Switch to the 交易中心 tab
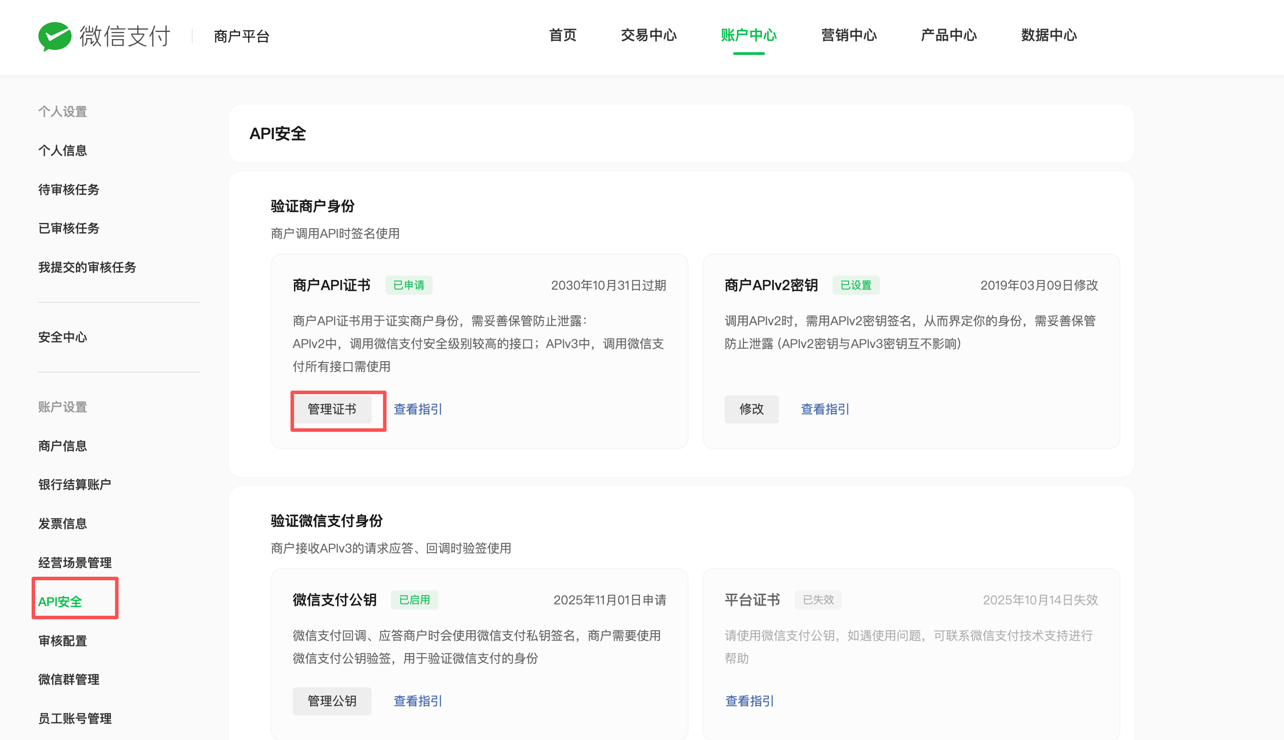1284x740 pixels. tap(648, 35)
